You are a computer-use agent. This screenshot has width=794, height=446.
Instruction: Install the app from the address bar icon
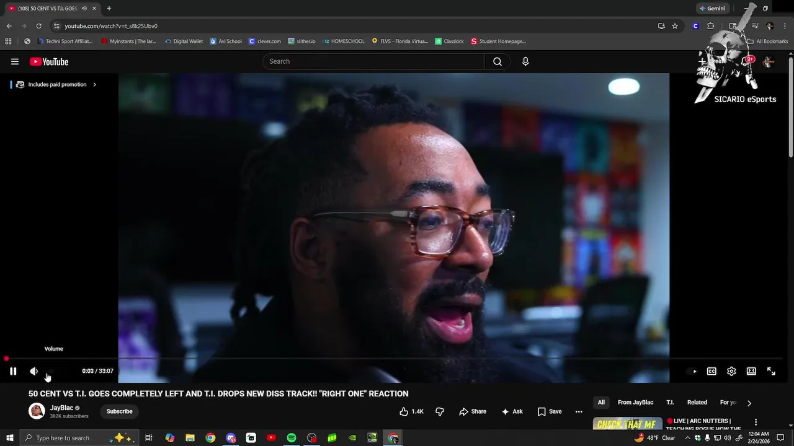661,26
